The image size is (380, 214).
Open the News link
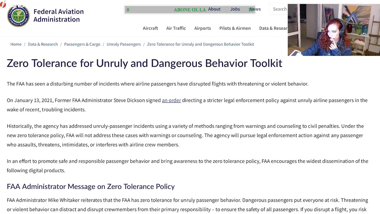click(x=255, y=9)
